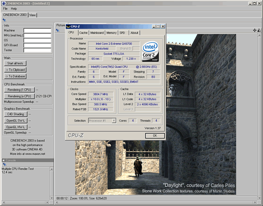
Task: Click the To Database button
Action: click(15, 76)
